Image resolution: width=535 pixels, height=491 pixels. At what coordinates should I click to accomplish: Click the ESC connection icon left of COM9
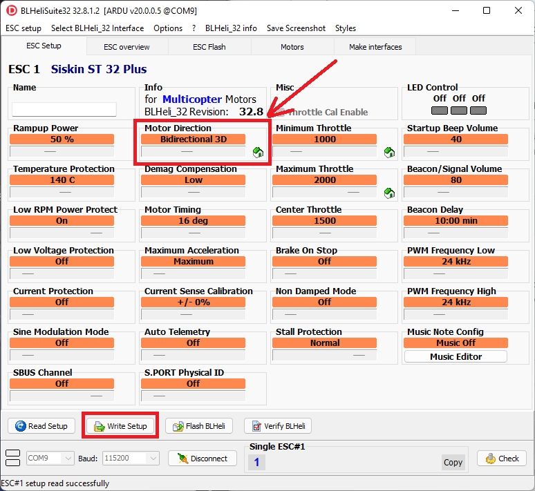pyautogui.click(x=12, y=458)
